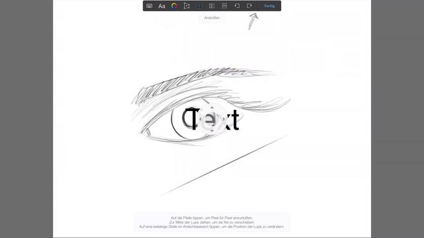Open the keyboard from the toolbar
The height and width of the screenshot is (238, 424).
click(149, 6)
